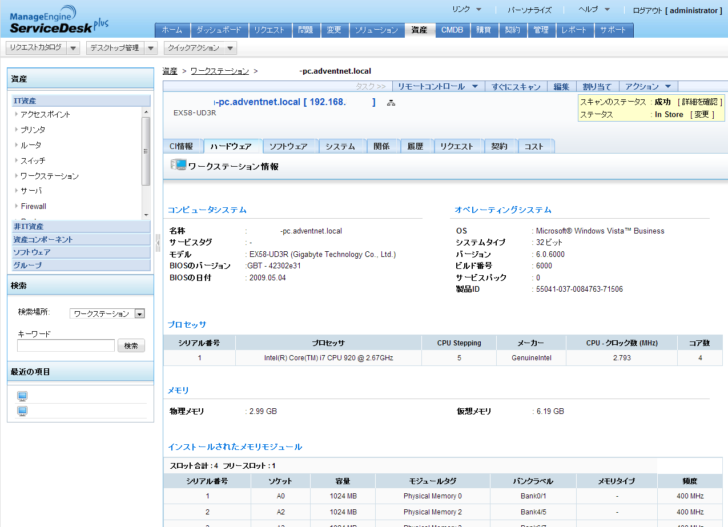
Task: Open second computer icon in recent items
Action: pyautogui.click(x=23, y=411)
